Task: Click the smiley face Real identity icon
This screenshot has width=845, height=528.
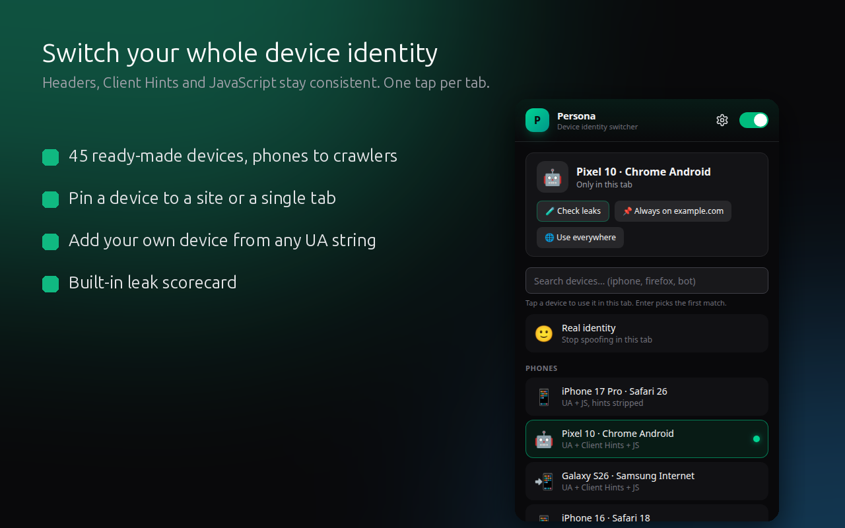Action: (x=544, y=333)
